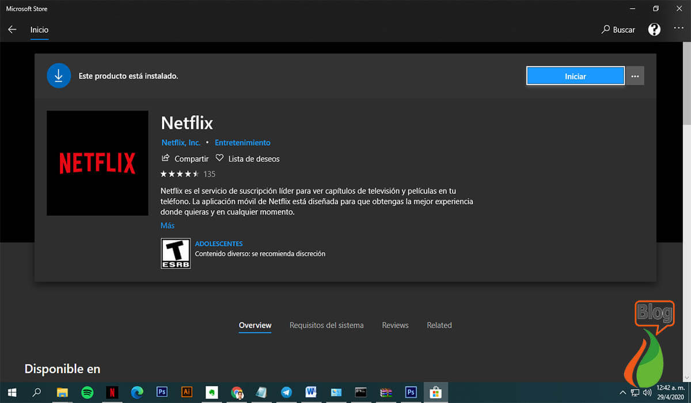This screenshot has height=403, width=691.
Task: Expand description with the Más link
Action: click(168, 226)
